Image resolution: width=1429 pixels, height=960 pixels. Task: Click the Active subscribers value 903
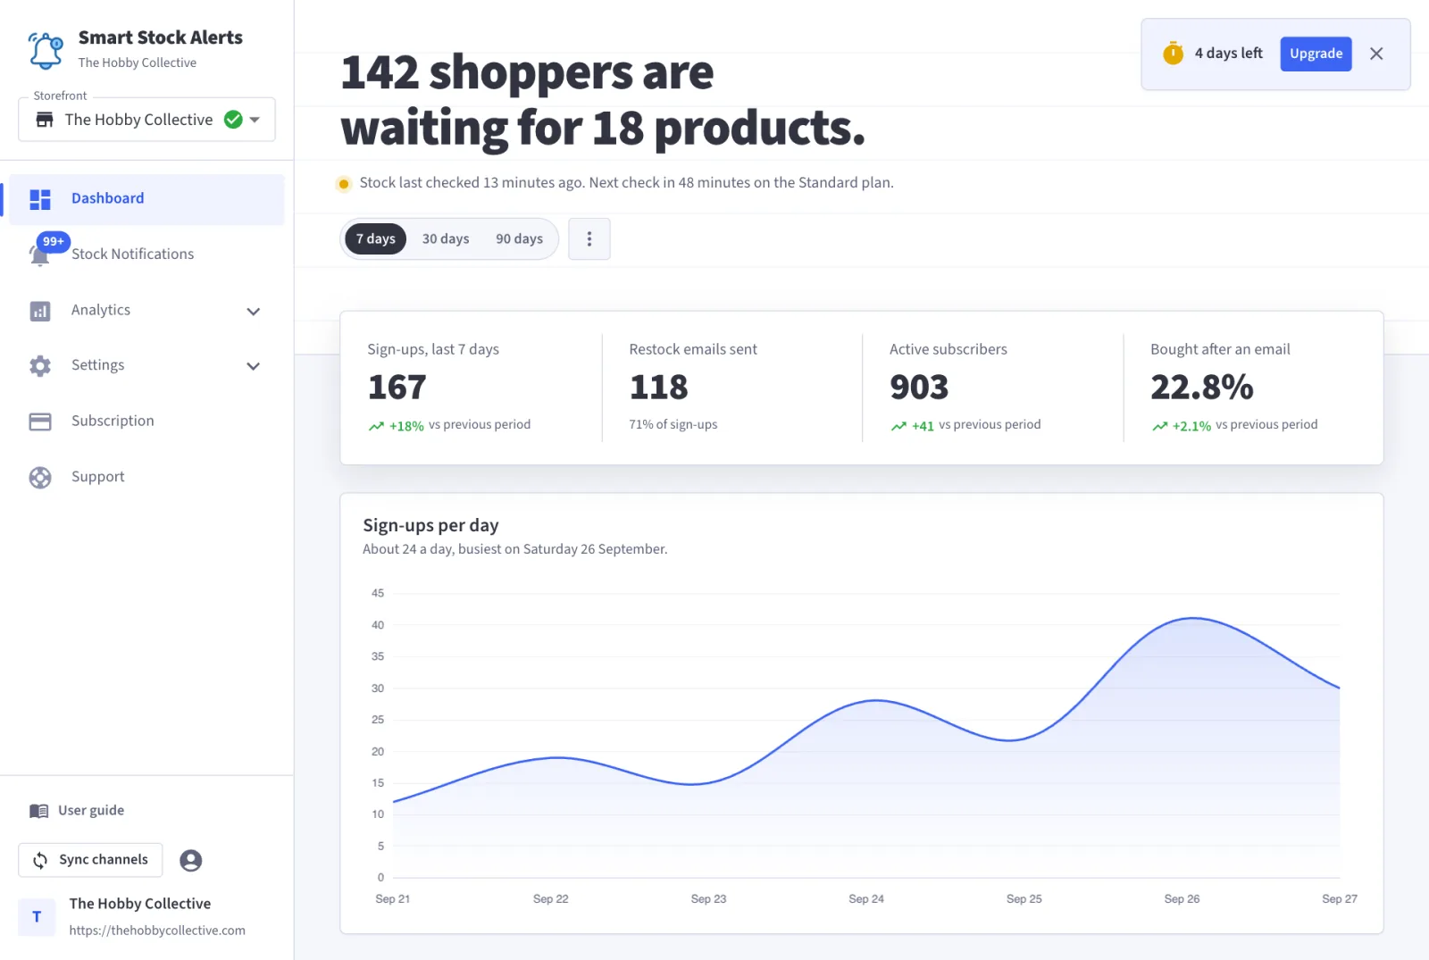click(919, 388)
